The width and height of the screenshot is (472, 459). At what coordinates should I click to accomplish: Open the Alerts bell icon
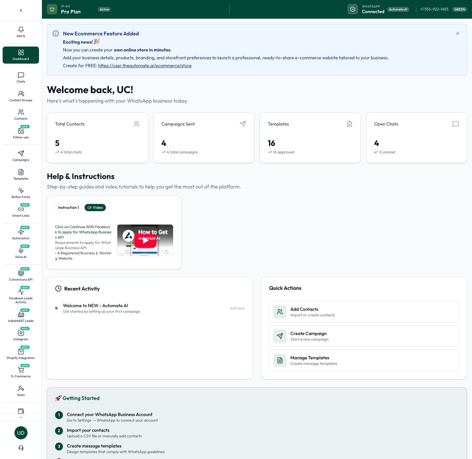(21, 32)
